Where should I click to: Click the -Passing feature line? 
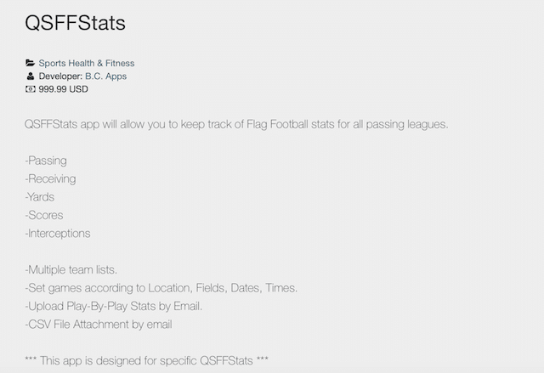pos(46,161)
